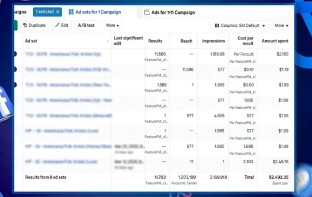Toggle the ad set with $0.50 cost
This screenshot has width=312, height=197.
point(15,85)
